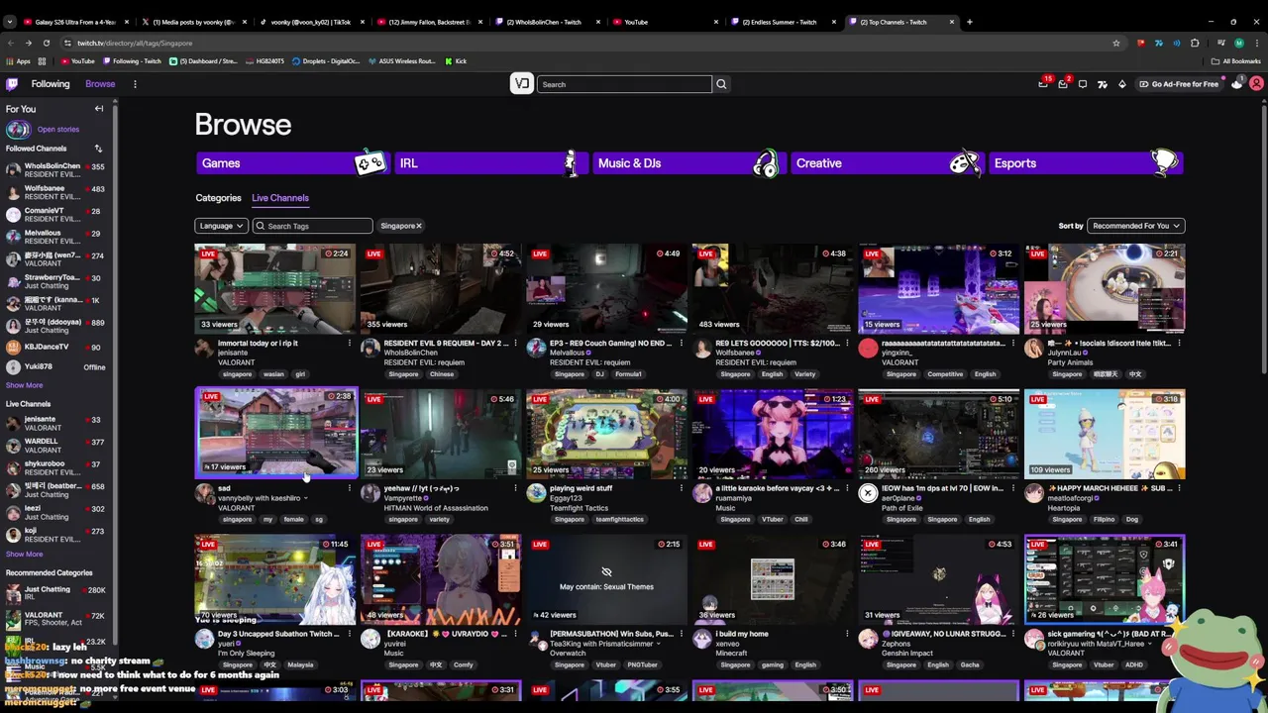This screenshot has height=713, width=1268.
Task: Open options menu for Vampyrette stream card
Action: click(515, 488)
